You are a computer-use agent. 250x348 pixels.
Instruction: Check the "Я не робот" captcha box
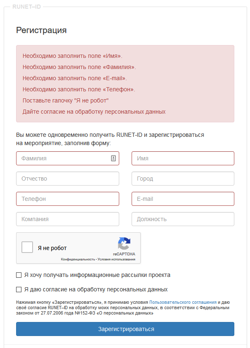(x=27, y=248)
